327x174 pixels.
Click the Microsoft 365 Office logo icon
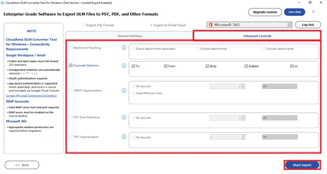click(x=211, y=24)
